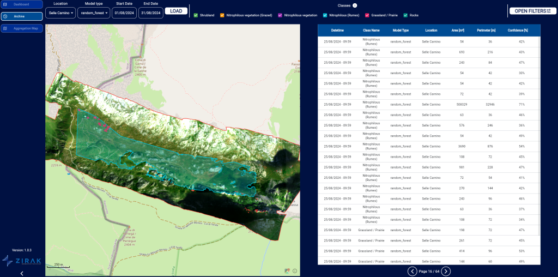Disable the Grassland / Prairie class
Screen dimensions: 558x277
click(367, 15)
